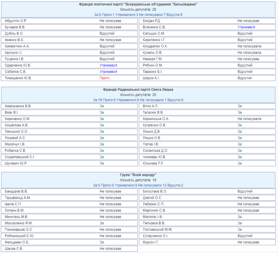Image resolution: width=280 pixels, height=255 pixels.
Task: Select Корчинська's 'Не голосувала' status
Action: pos(249,119)
